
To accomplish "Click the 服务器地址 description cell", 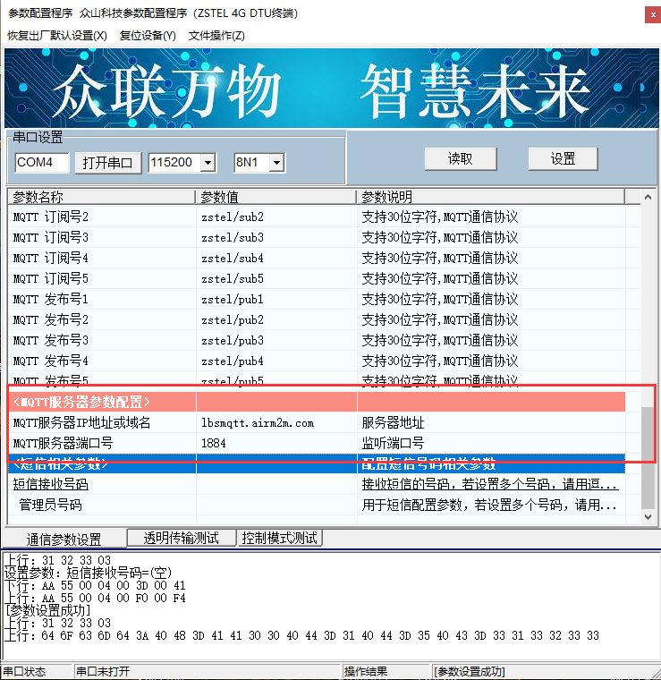I will pyautogui.click(x=491, y=423).
